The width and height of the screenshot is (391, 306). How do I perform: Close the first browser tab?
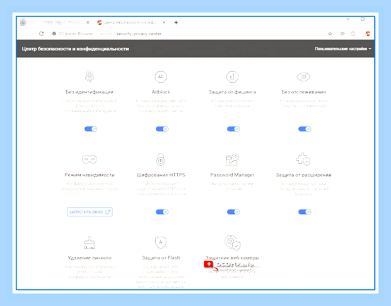pos(88,23)
